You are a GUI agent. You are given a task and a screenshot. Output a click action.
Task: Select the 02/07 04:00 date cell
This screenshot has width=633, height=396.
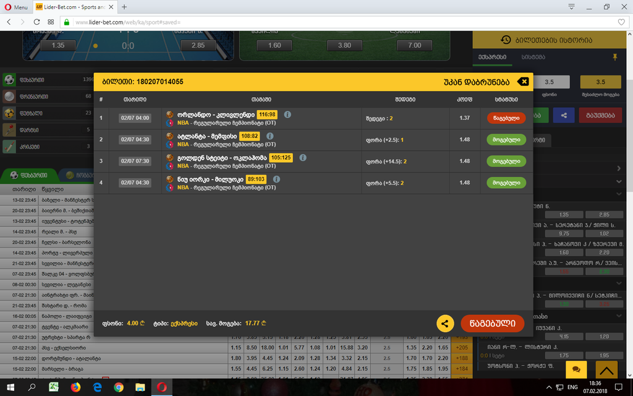click(x=135, y=118)
